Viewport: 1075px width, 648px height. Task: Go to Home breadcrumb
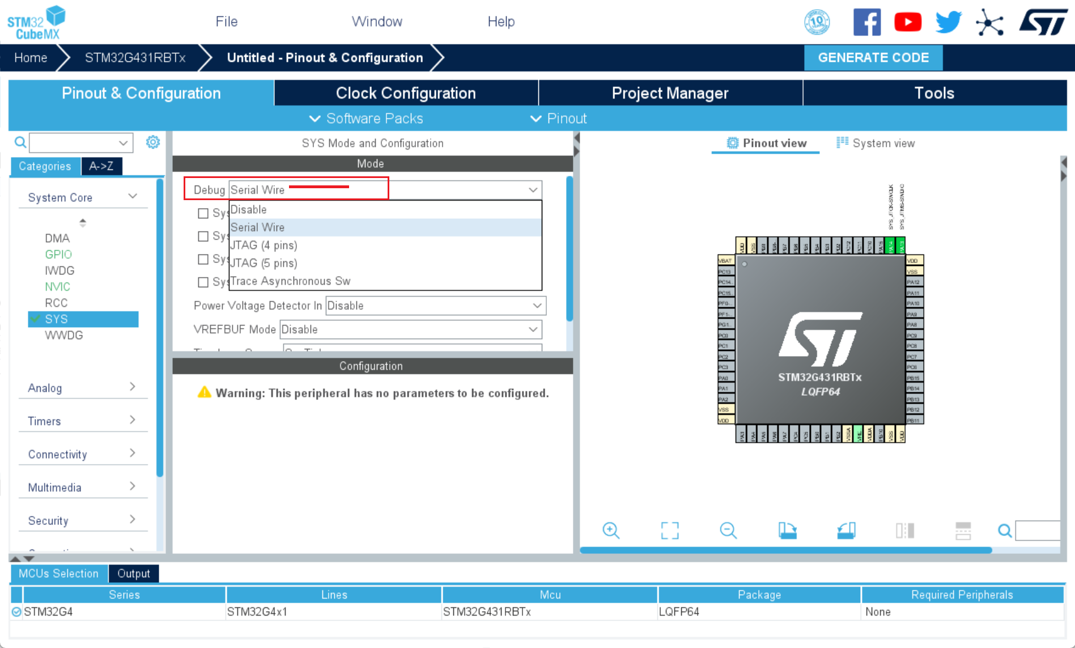pyautogui.click(x=31, y=58)
